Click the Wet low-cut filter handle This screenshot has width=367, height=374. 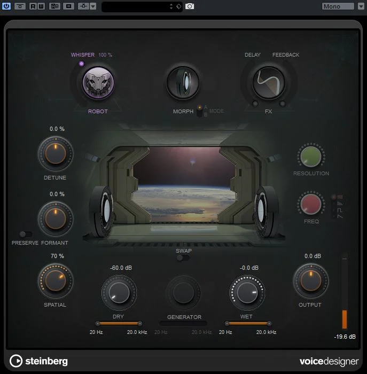(x=227, y=324)
